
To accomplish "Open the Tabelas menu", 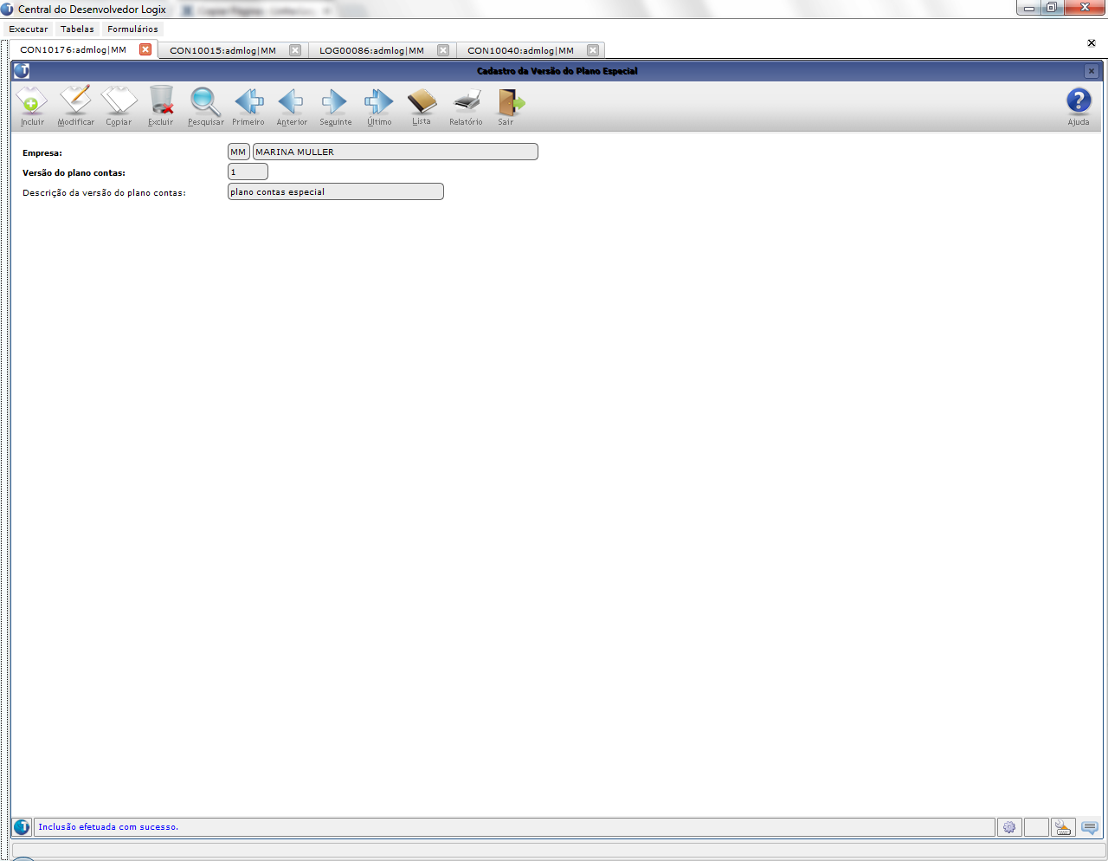I will 77,29.
